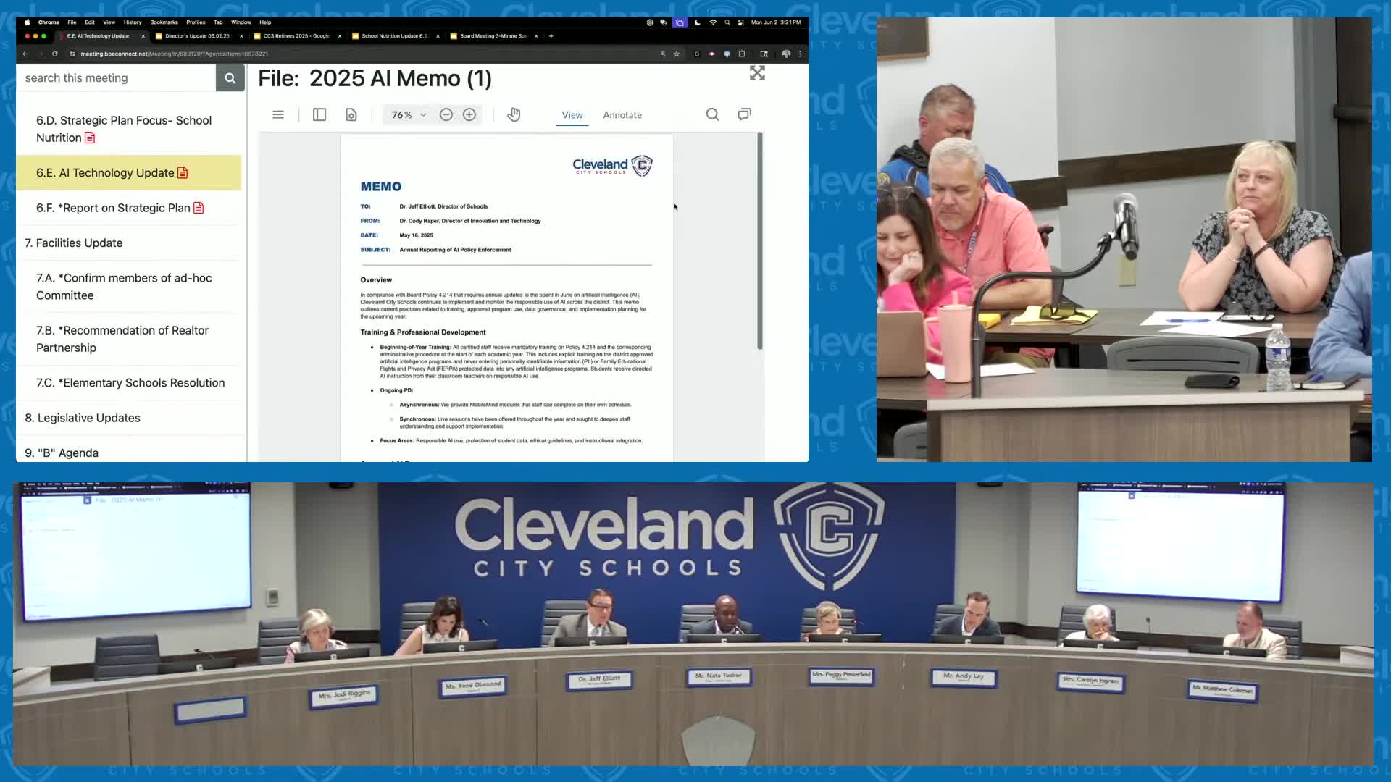Click the 'Overview' heading in the memo

click(376, 280)
